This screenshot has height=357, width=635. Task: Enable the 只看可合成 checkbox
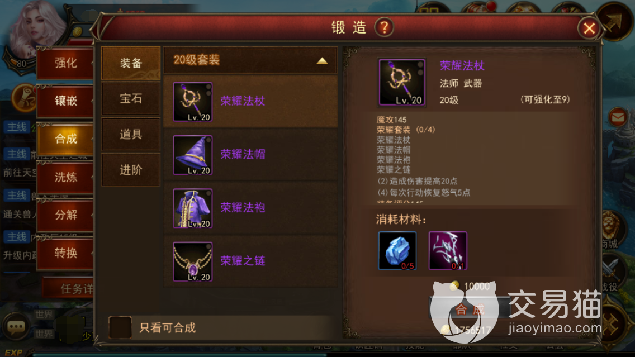click(120, 327)
